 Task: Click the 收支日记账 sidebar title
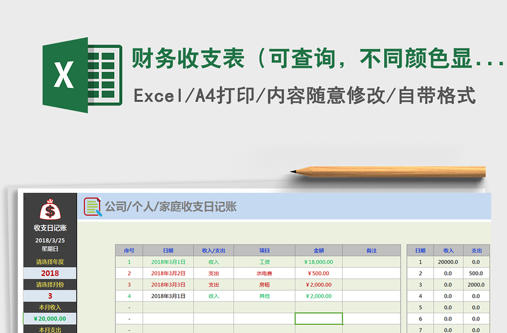(50, 228)
